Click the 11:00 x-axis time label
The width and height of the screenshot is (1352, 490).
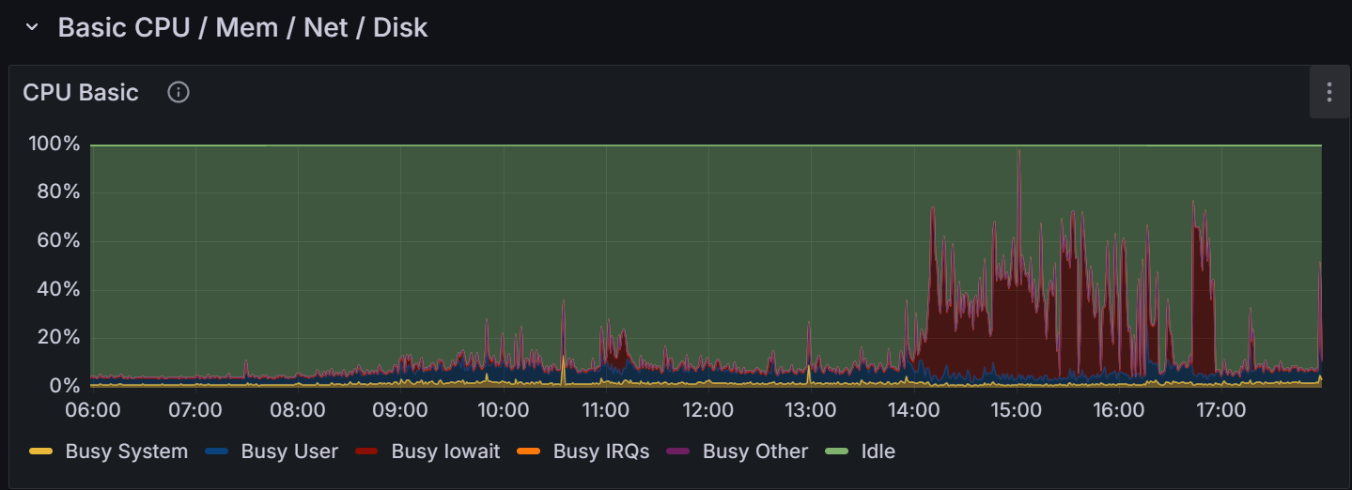point(605,410)
